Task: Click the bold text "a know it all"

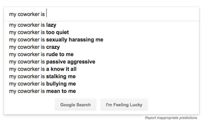Action: tap(61, 69)
